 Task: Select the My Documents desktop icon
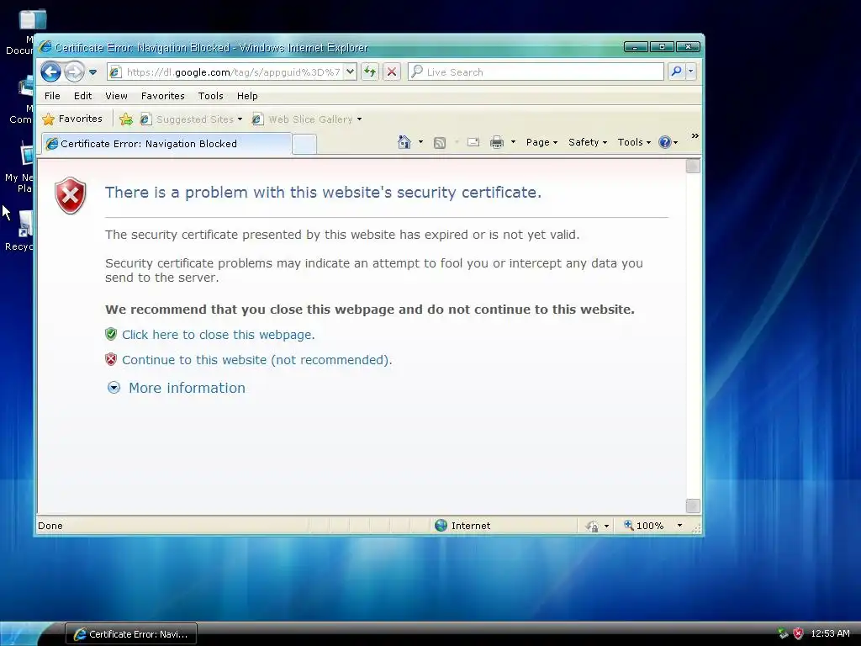(20, 32)
